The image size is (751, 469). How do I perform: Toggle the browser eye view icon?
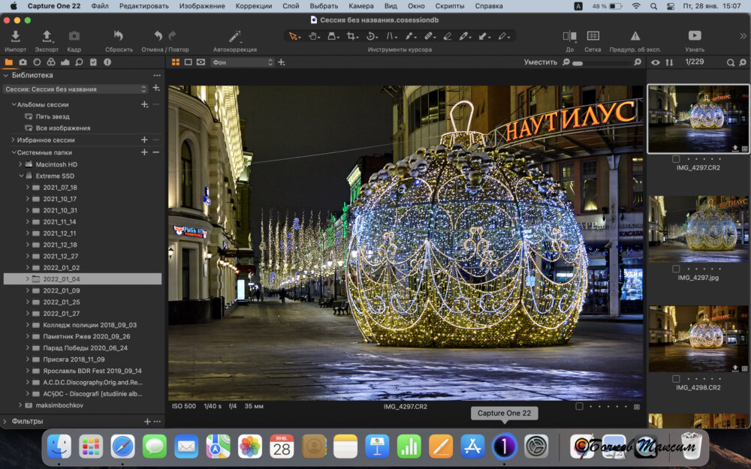[655, 62]
